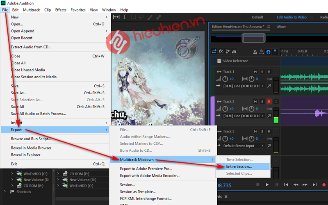Select the Marquee Selection tool
Viewport: 328px width, 205px height.
[x=133, y=17]
